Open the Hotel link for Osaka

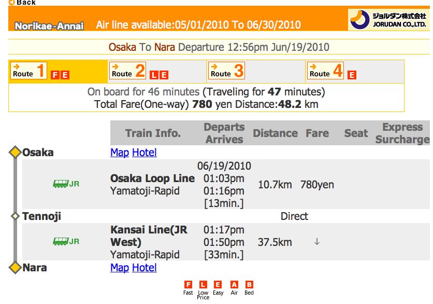[x=145, y=153]
